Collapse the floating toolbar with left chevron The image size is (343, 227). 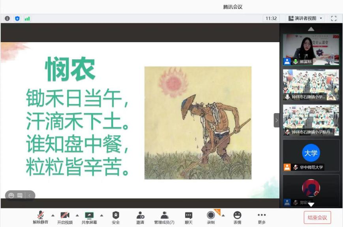coord(30,195)
